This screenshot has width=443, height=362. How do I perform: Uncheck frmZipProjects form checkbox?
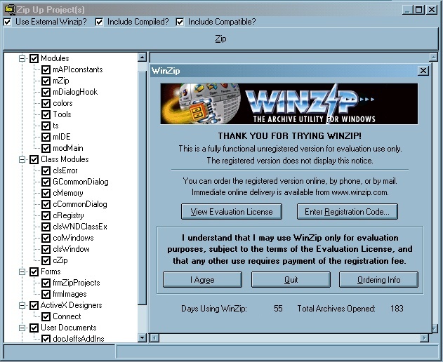coord(46,283)
